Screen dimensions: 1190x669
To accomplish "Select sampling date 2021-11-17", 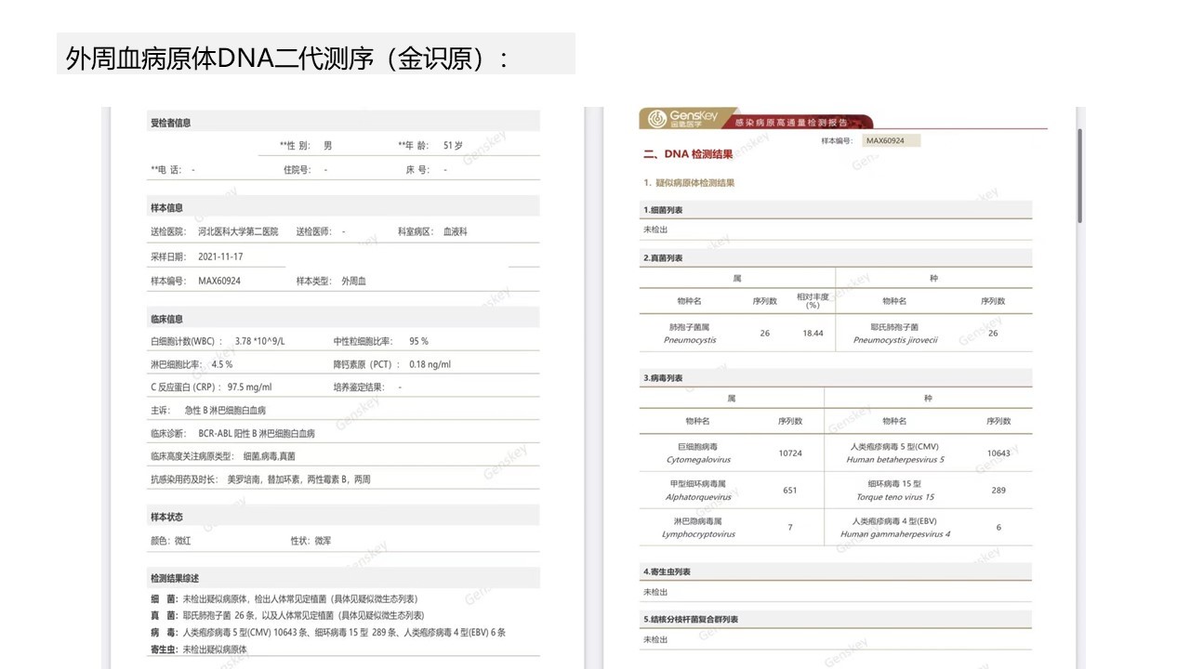I will [220, 256].
